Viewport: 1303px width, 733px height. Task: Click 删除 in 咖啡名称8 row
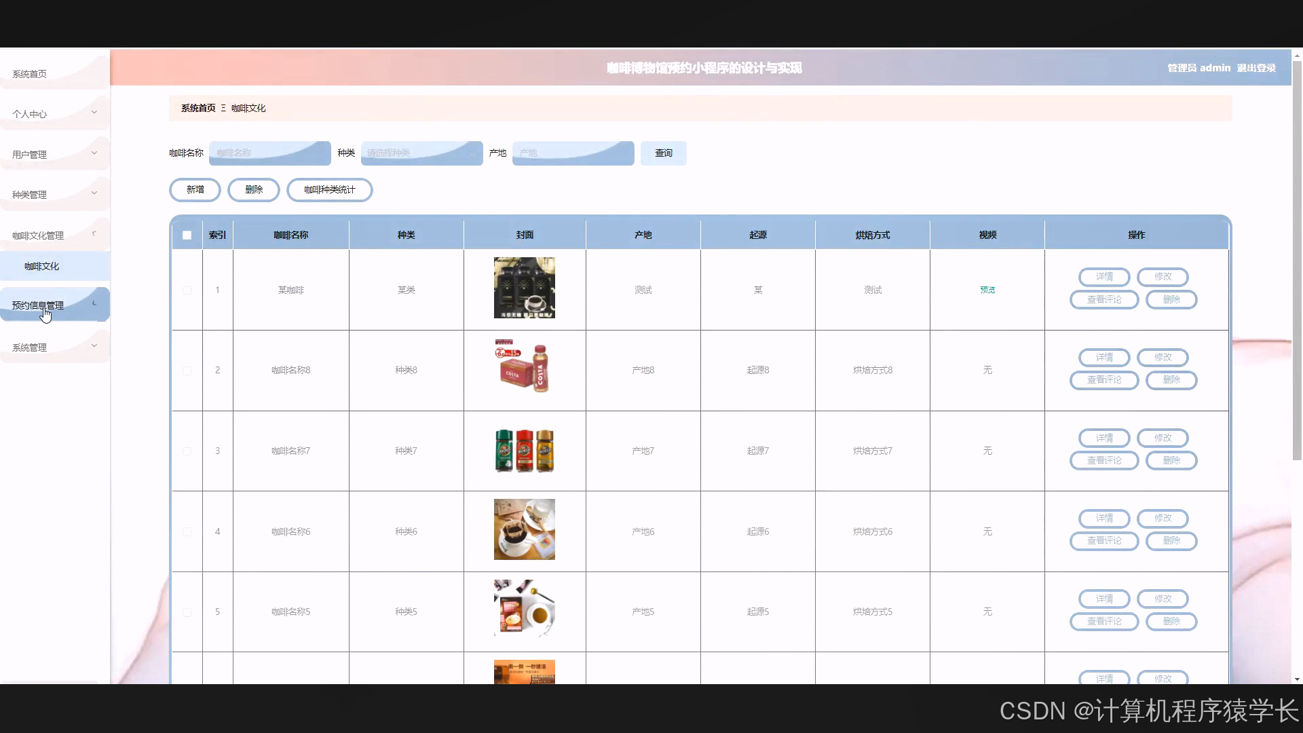[1171, 380]
